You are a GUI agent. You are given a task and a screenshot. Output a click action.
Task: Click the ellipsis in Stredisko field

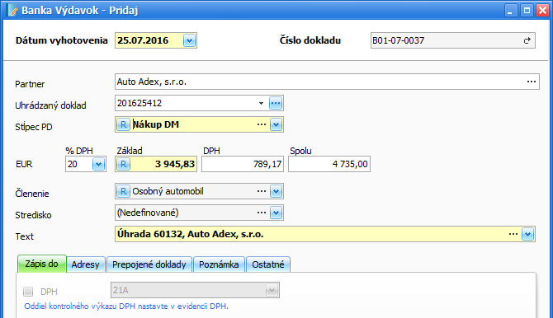(262, 213)
